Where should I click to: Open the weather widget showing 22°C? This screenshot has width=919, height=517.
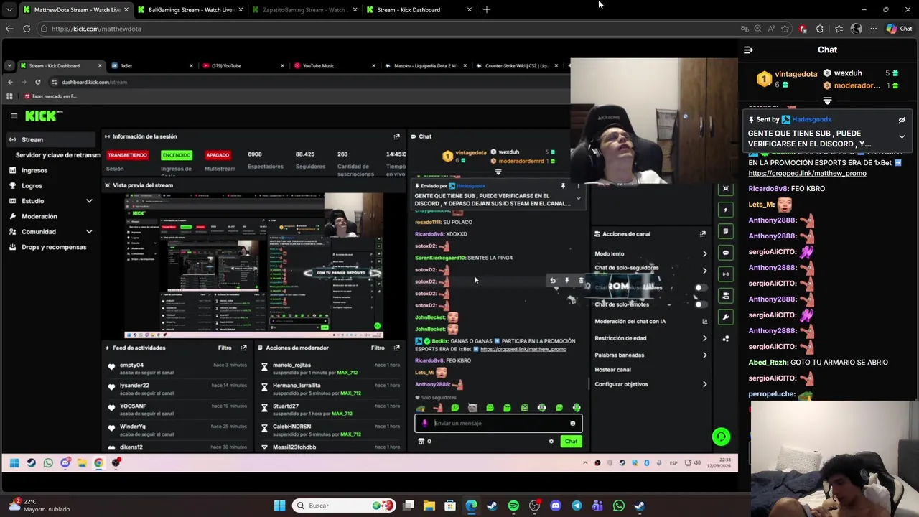pyautogui.click(x=39, y=506)
